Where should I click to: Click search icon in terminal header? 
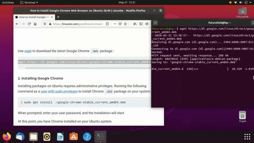(253, 23)
